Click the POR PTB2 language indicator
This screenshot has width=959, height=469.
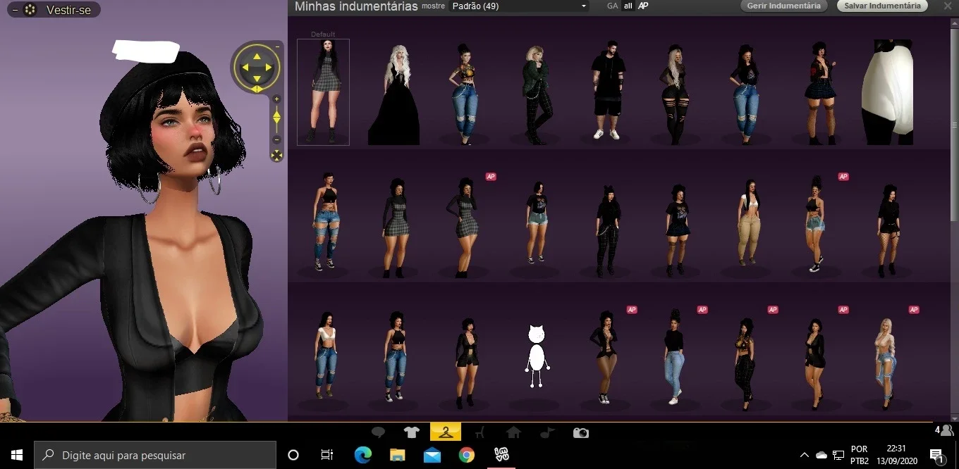point(860,455)
